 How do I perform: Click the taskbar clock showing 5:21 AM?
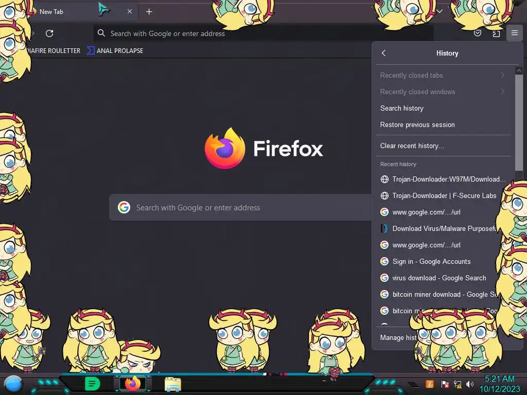pos(499,384)
